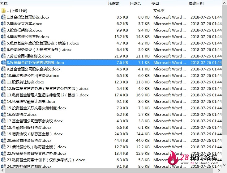Image resolution: width=227 pixels, height=173 pixels.
Task: Click the vertical scrollbar down arrow
Action: 225,165
